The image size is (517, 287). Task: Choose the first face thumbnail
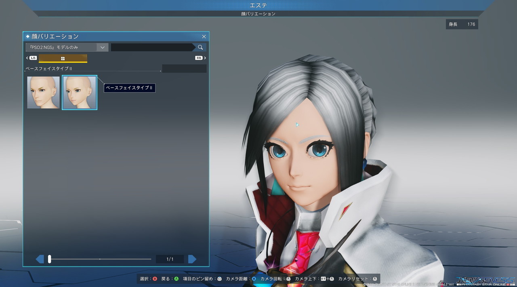pyautogui.click(x=43, y=93)
